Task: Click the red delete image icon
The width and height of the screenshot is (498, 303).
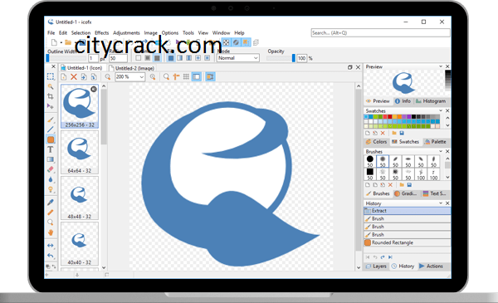Action: (x=74, y=77)
